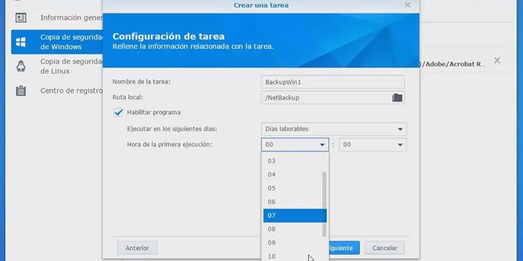Uncheck Habilitar programa checkbox
523x261 pixels.
118,112
